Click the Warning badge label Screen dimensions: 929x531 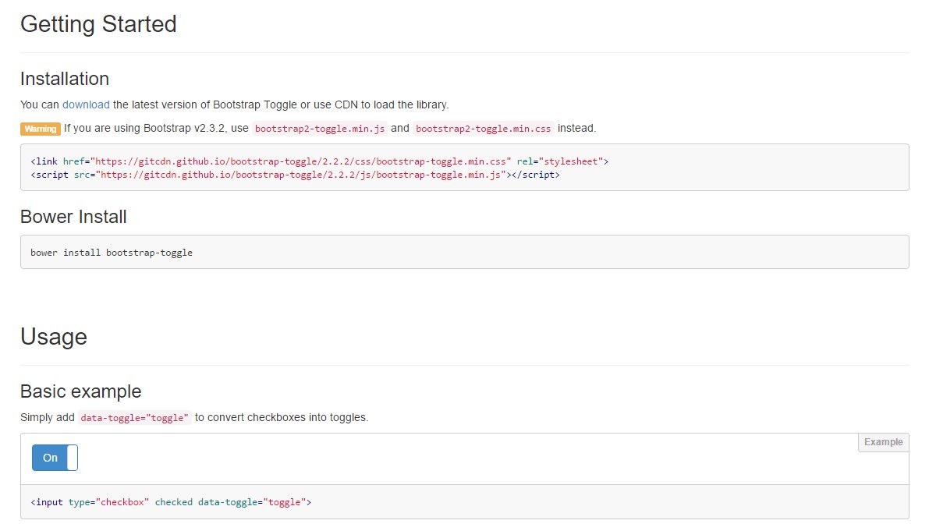pyautogui.click(x=41, y=129)
